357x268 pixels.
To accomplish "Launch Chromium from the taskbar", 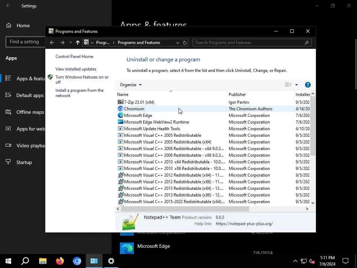I will tap(77, 261).
